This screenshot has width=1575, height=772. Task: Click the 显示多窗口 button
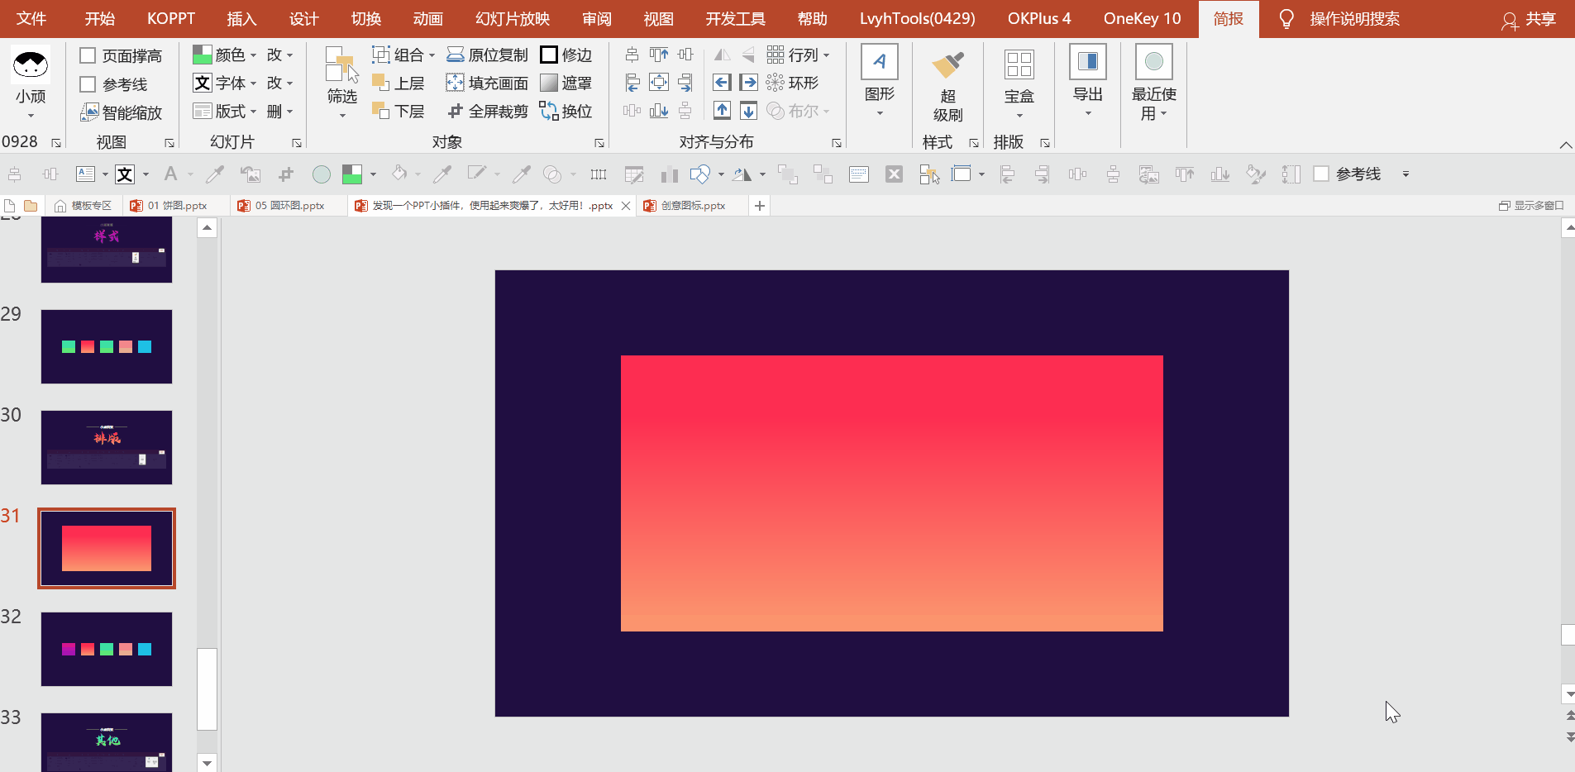pos(1531,206)
